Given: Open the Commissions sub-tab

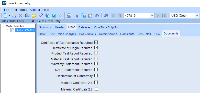Looking at the screenshot, I should (x=108, y=34).
